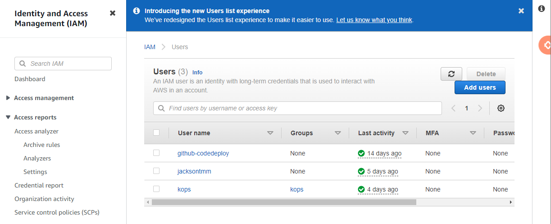Image resolution: width=551 pixels, height=224 pixels.
Task: Open Access analyzer in sidebar
Action: 36,131
